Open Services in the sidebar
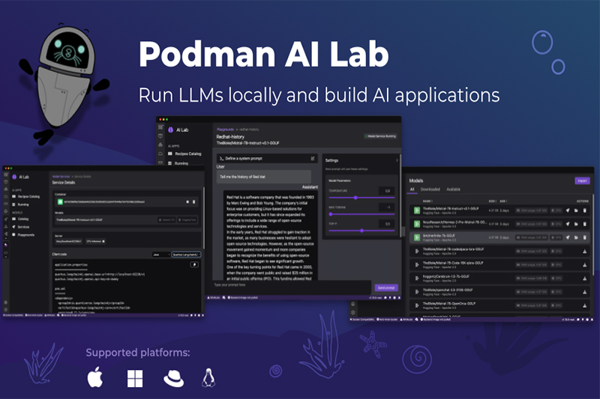This screenshot has height=399, width=600. point(21,227)
